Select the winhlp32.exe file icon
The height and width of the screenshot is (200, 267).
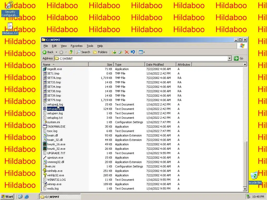pos(45,175)
